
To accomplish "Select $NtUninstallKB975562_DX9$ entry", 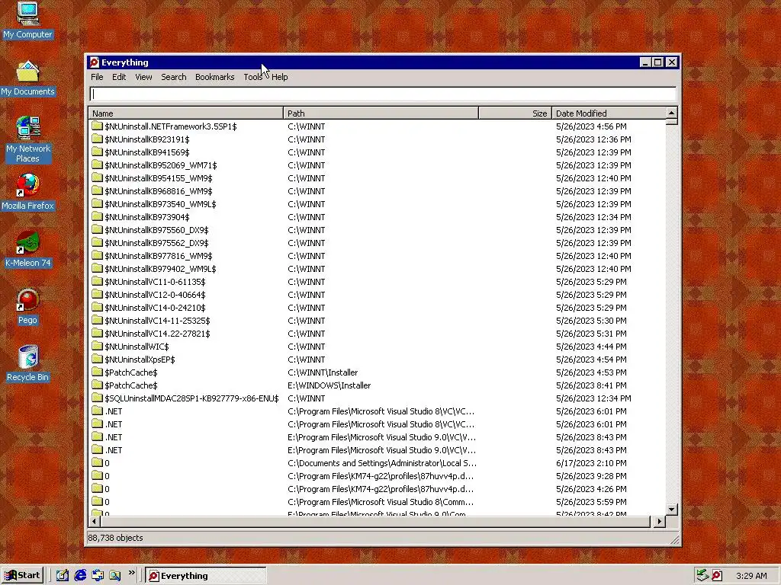I will pos(156,243).
